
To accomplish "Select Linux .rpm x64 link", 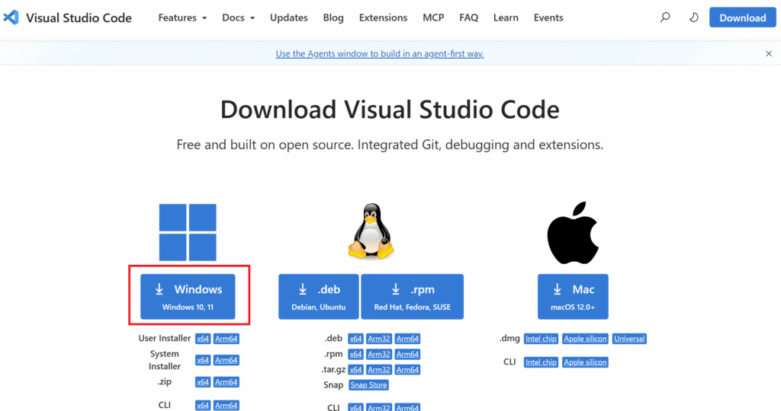I will pyautogui.click(x=355, y=355).
